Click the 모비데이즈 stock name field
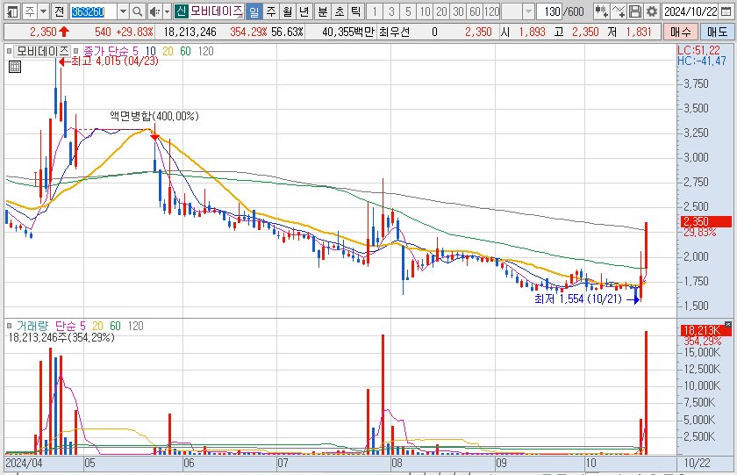 [216, 11]
